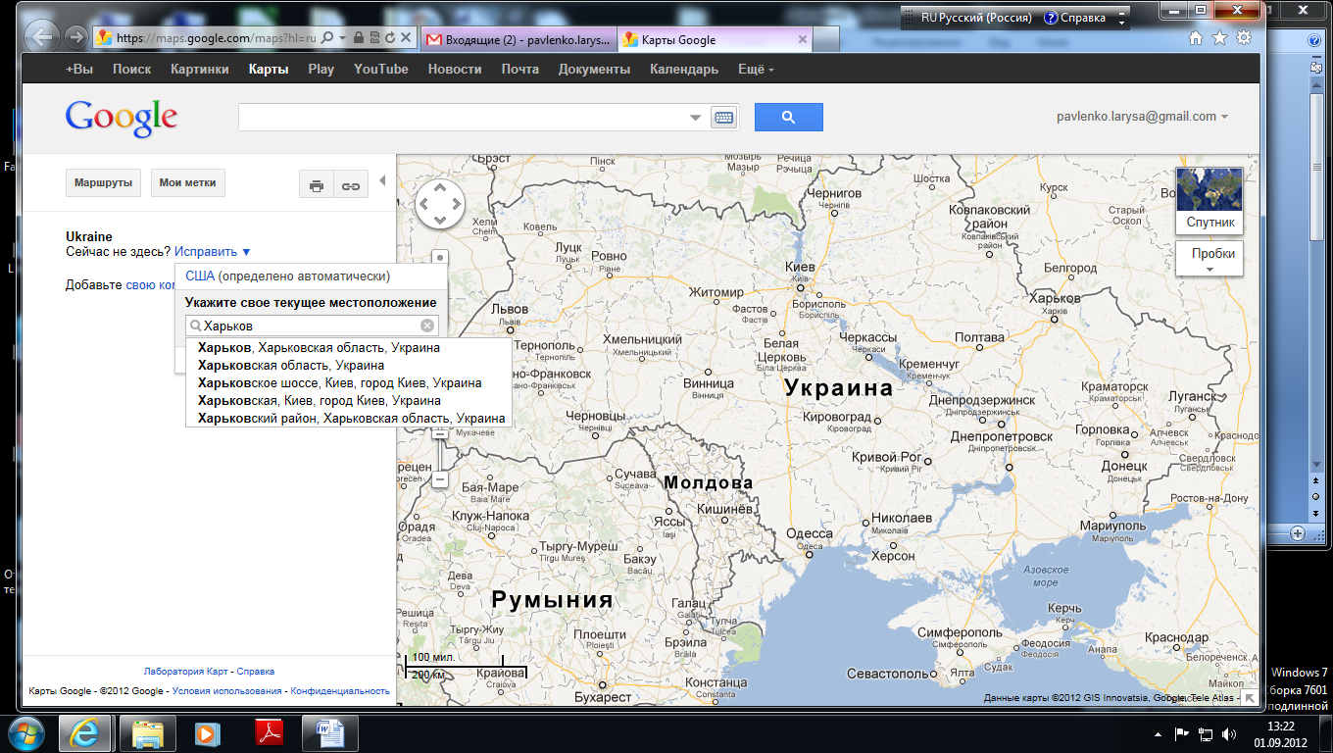Pan the map right with the right arrow
Image resolution: width=1333 pixels, height=753 pixels.
(x=456, y=204)
